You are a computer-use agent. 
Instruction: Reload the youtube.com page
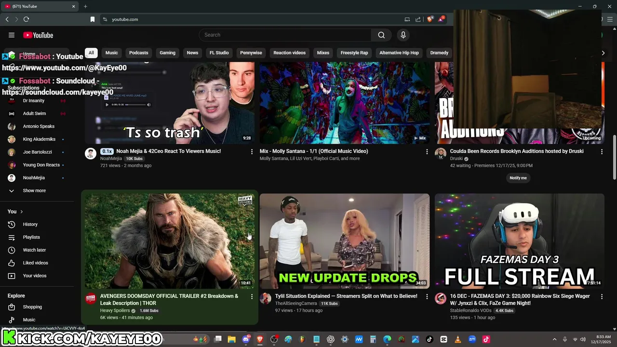click(26, 19)
